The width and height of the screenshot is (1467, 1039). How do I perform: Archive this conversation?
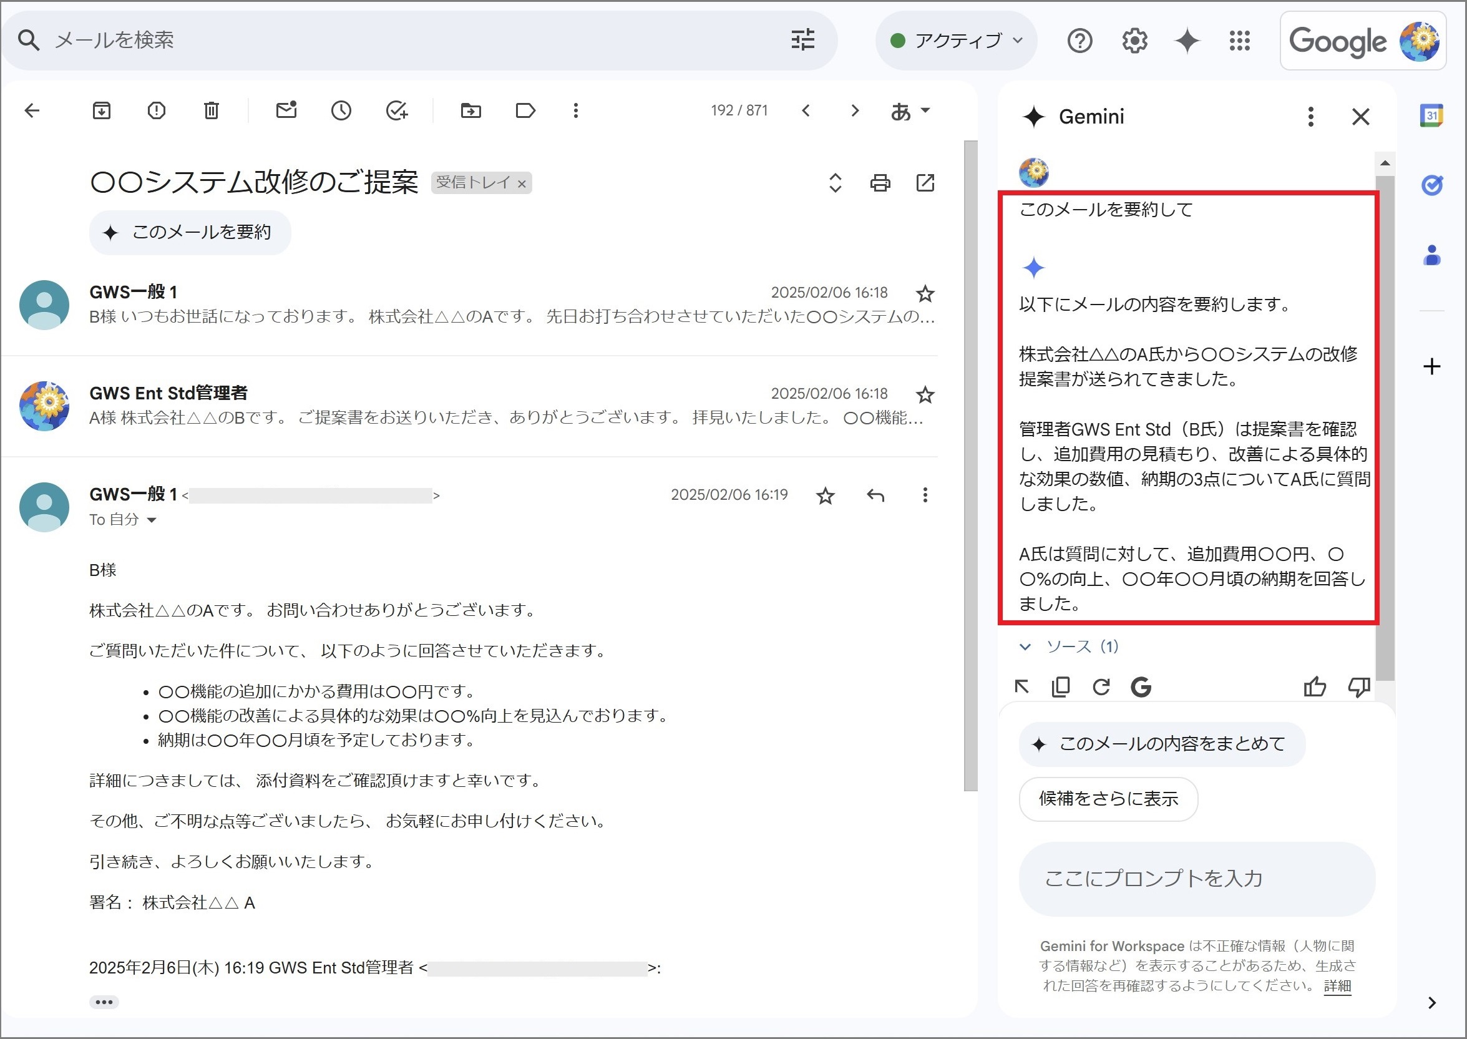101,110
